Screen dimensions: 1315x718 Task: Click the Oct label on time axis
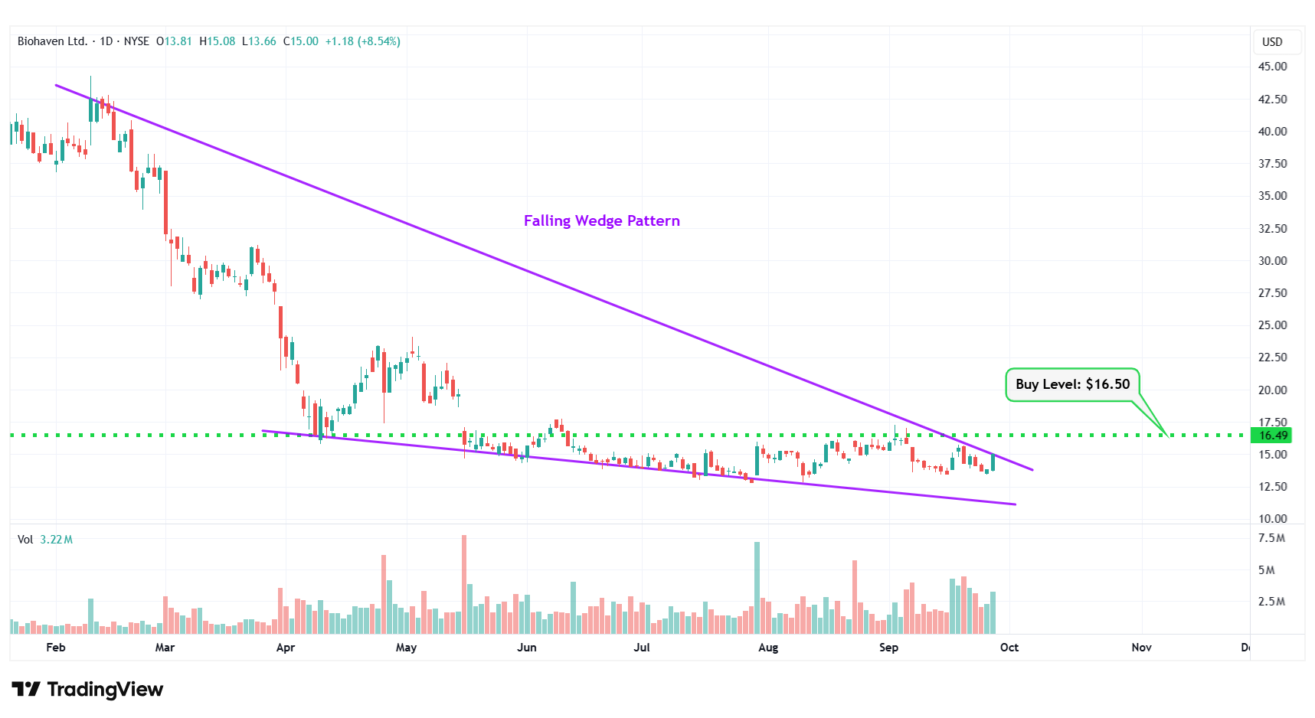1009,648
